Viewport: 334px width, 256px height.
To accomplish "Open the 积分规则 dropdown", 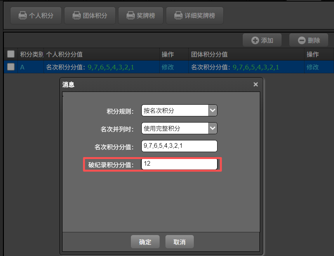I will click(179, 111).
